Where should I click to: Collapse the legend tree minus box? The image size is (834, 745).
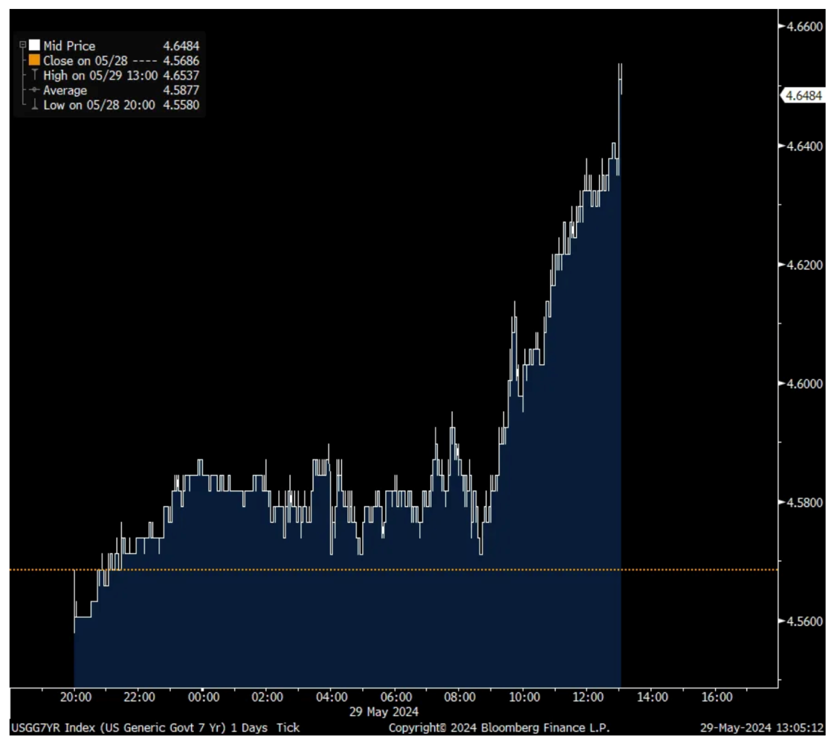pos(22,46)
